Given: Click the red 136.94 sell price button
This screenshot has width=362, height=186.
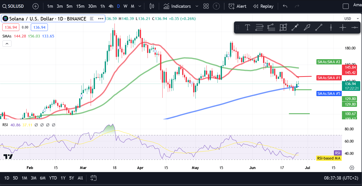Looking at the screenshot, I should [11, 27].
